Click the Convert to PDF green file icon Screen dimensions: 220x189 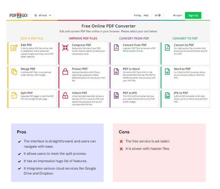coord(167,48)
